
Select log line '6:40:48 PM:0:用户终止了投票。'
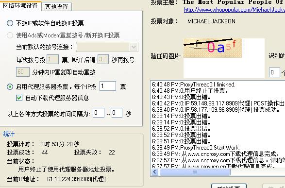click(x=190, y=91)
